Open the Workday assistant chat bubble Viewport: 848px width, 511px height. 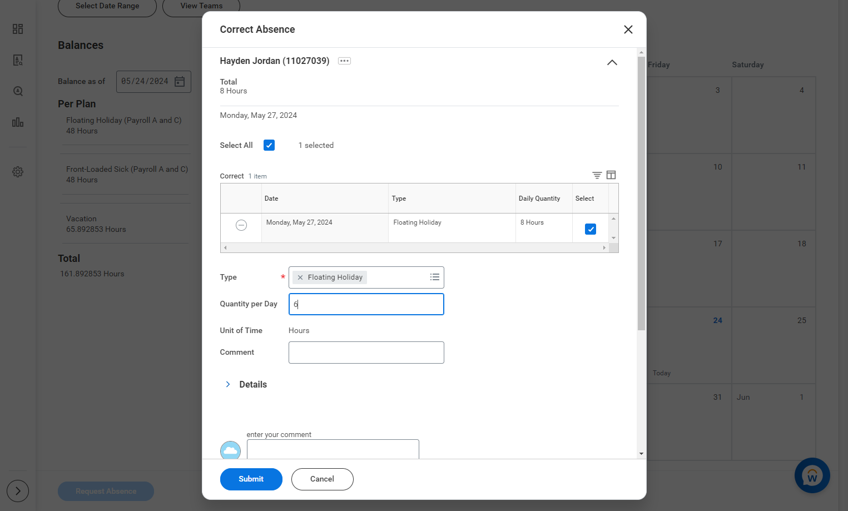[812, 475]
